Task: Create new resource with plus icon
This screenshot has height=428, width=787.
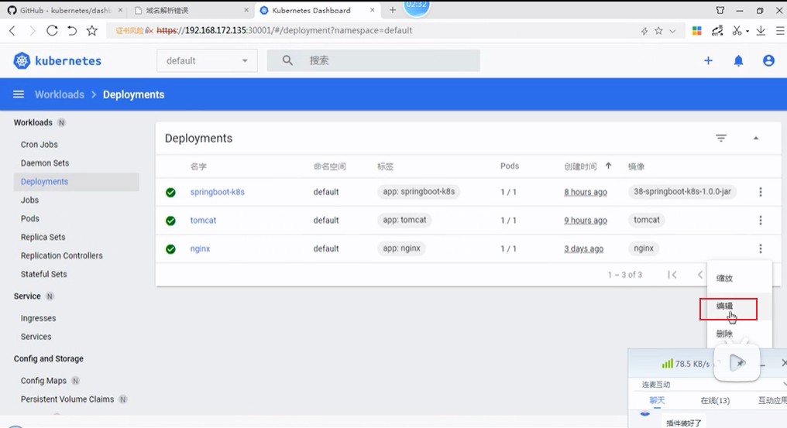Action: (x=708, y=60)
